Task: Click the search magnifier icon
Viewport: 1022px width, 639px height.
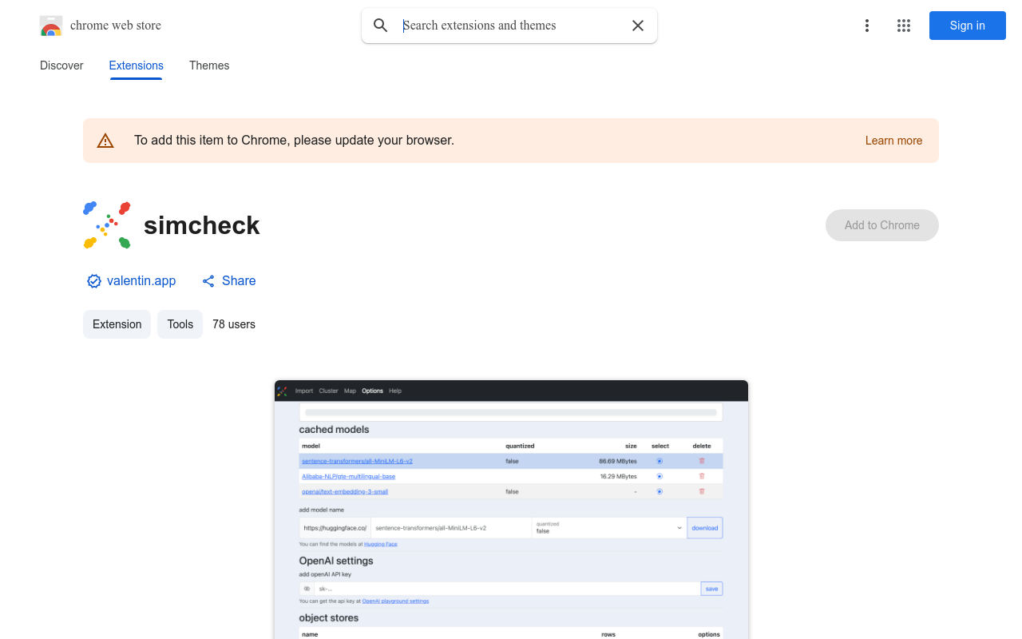Action: point(381,26)
